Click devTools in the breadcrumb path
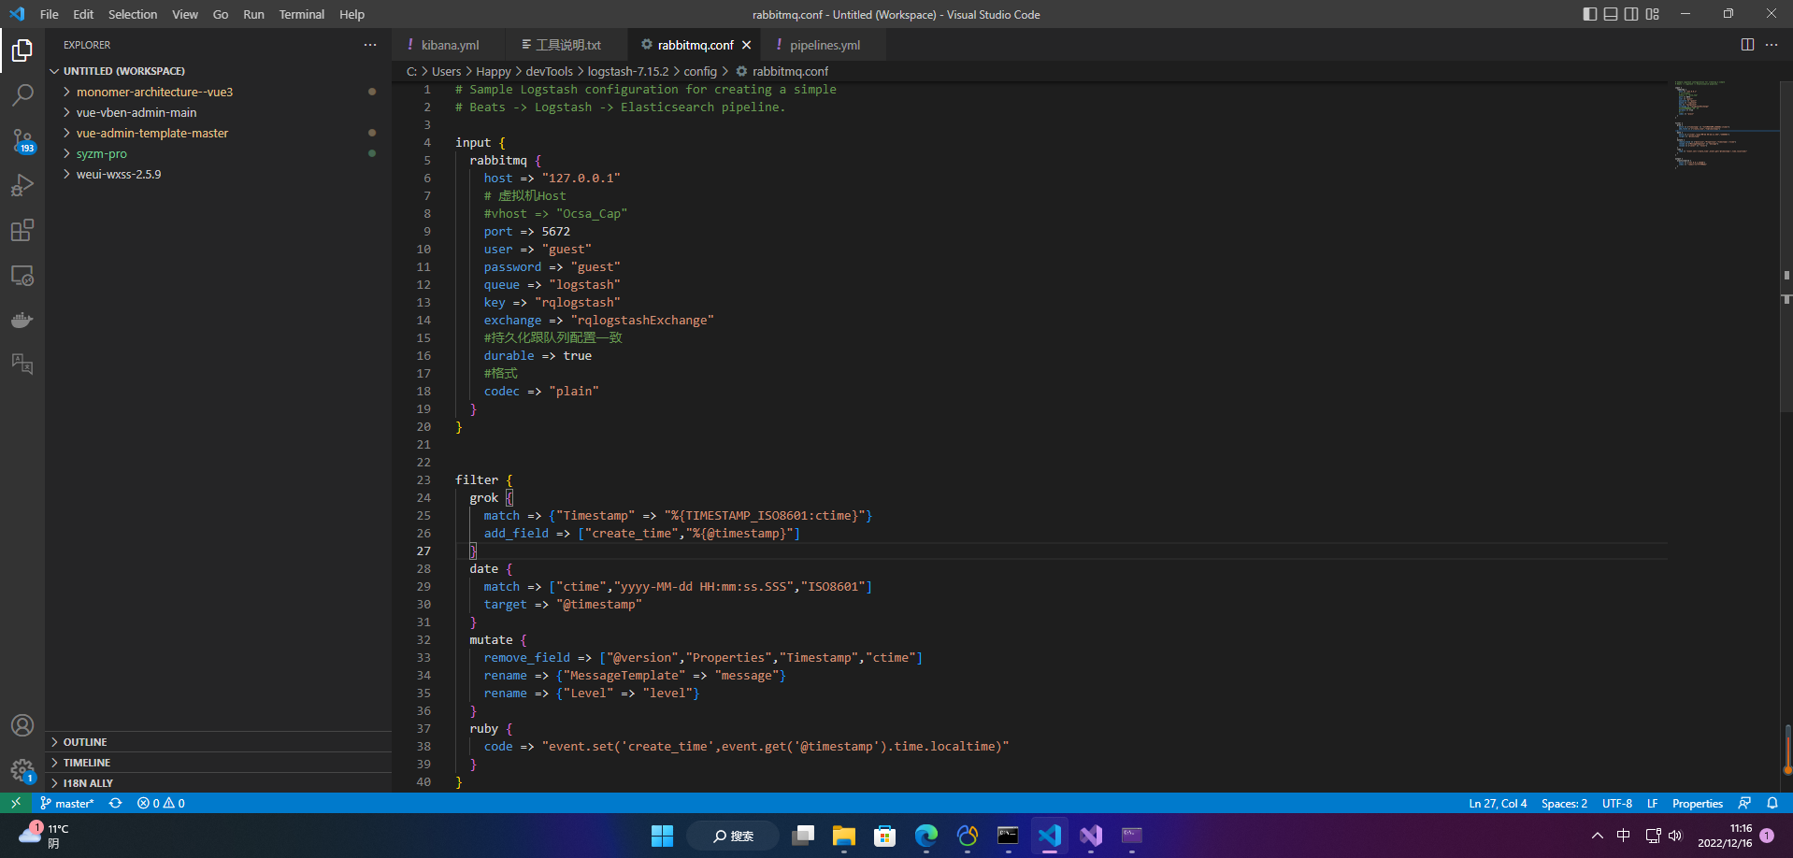The width and height of the screenshot is (1793, 858). (550, 71)
